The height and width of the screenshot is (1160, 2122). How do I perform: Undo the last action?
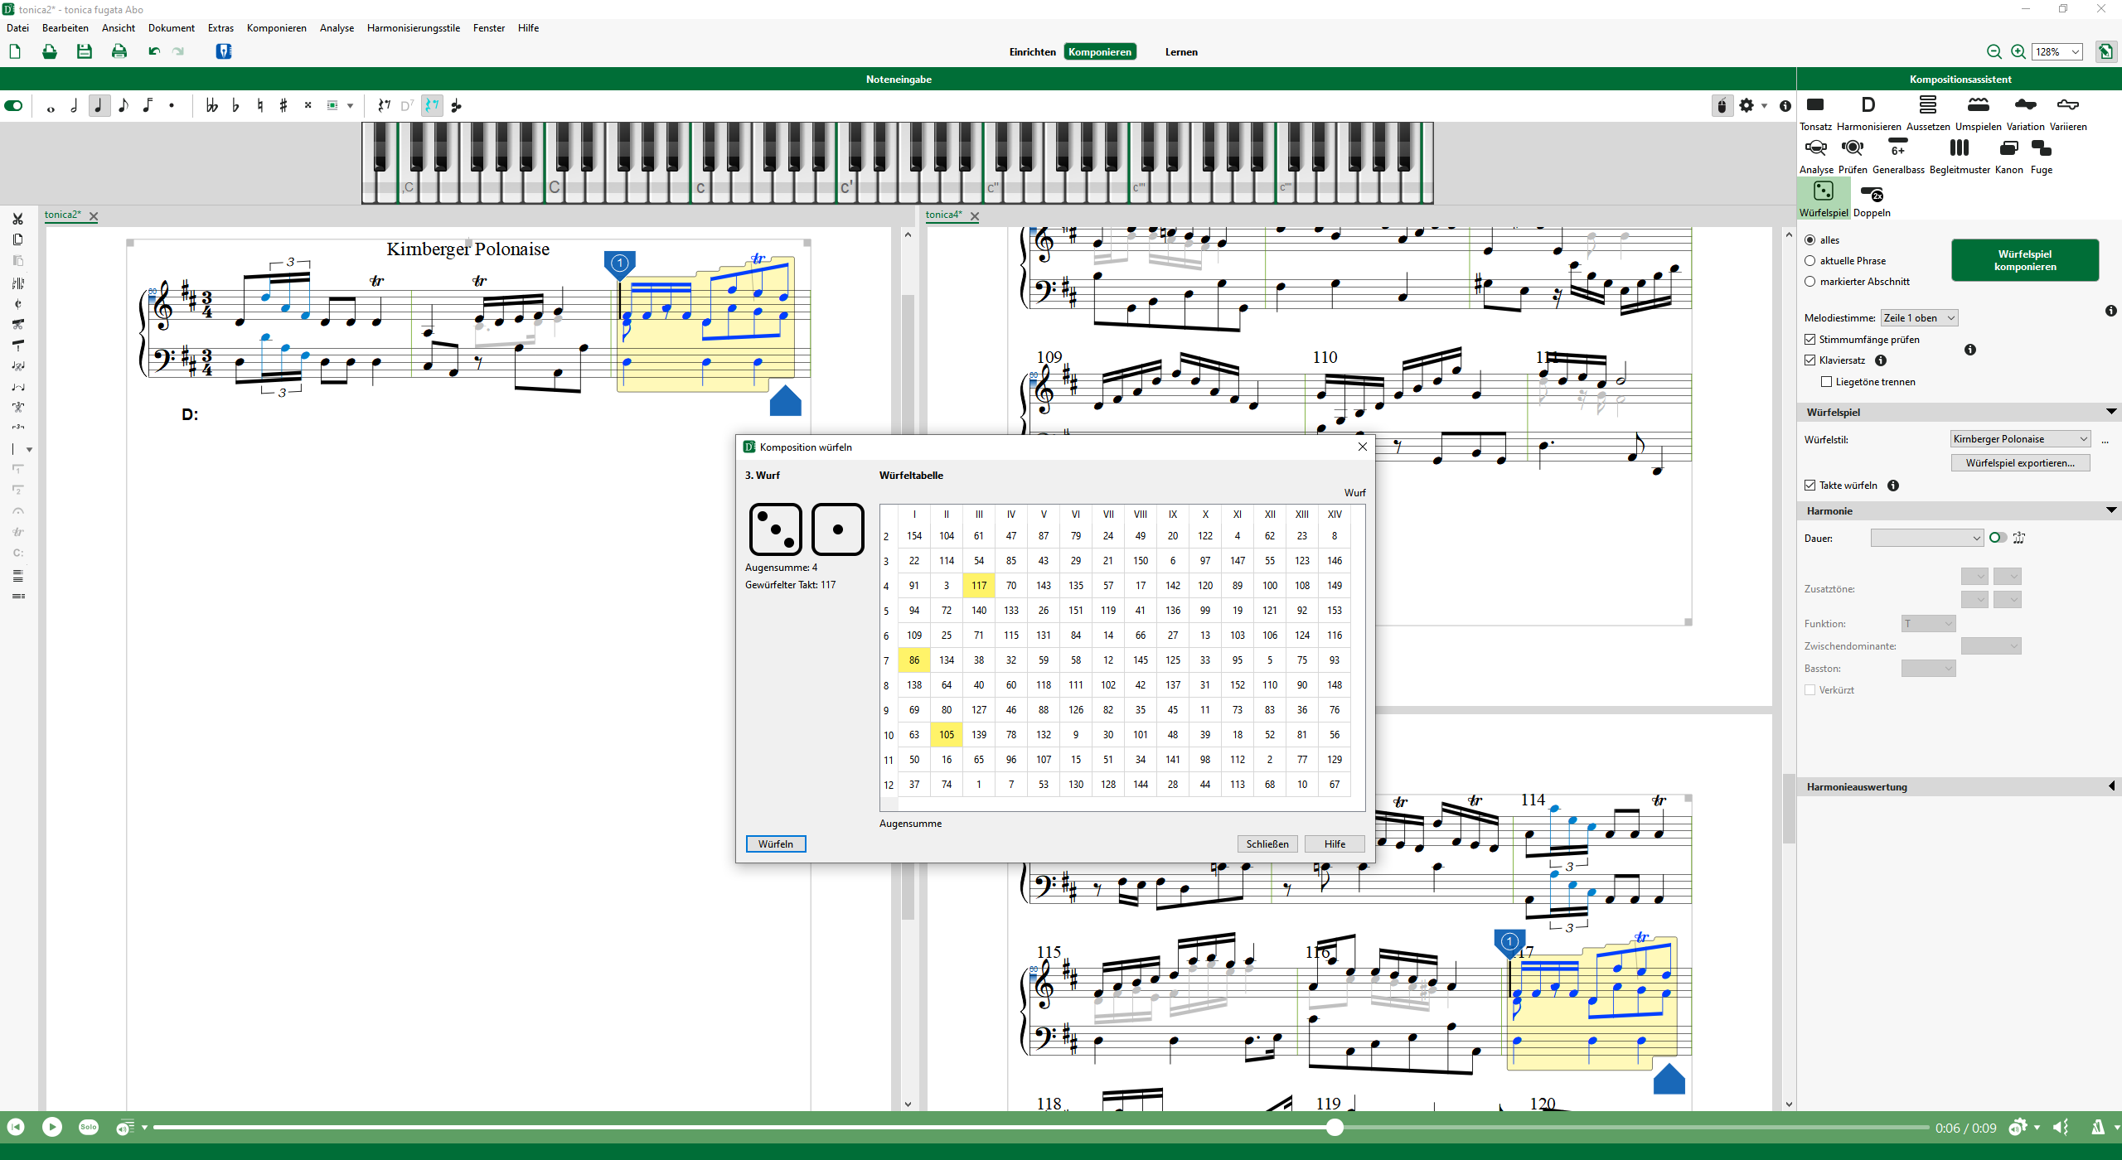153,51
